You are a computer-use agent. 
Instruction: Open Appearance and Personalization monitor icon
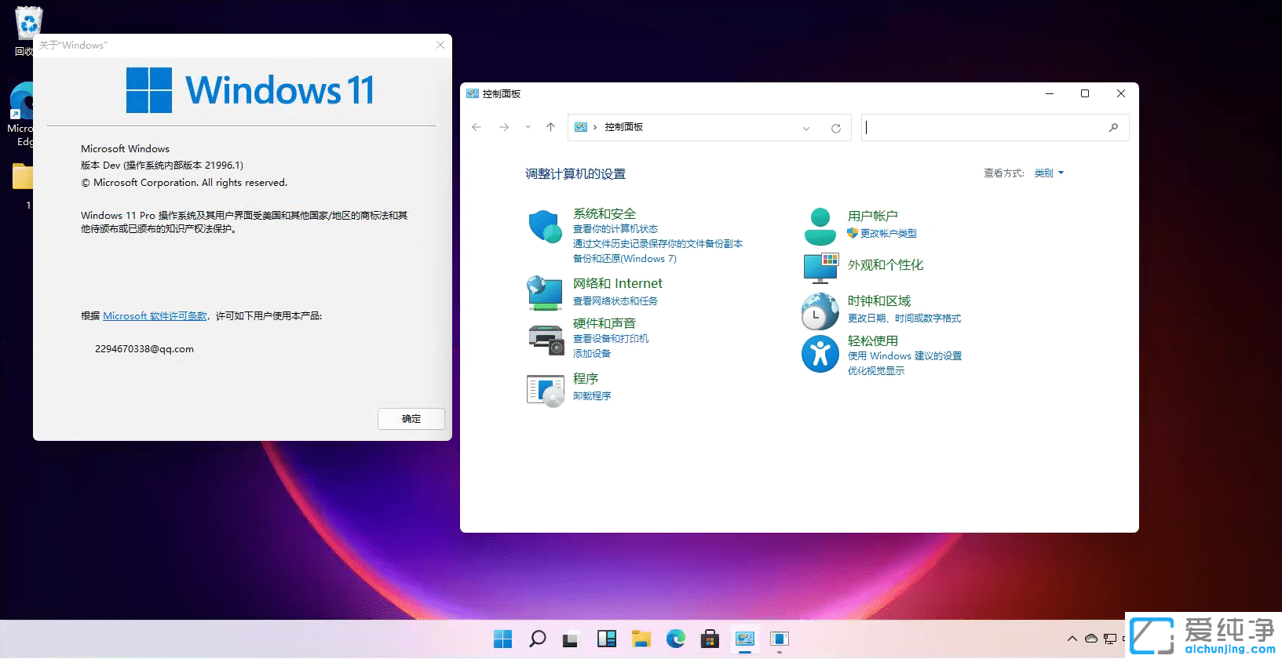pyautogui.click(x=820, y=268)
